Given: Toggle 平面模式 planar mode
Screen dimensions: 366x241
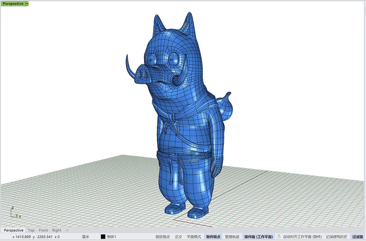Looking at the screenshot, I should pyautogui.click(x=194, y=237).
